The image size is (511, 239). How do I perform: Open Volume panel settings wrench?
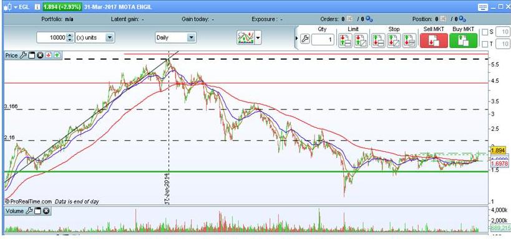tap(29, 211)
